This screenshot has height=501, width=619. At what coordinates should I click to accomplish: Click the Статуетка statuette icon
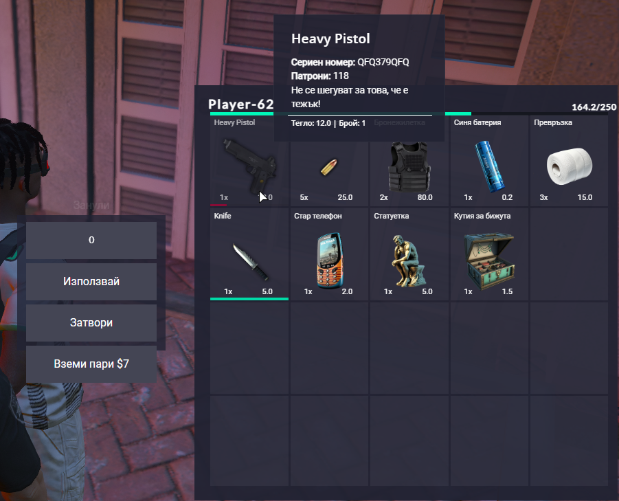click(408, 260)
